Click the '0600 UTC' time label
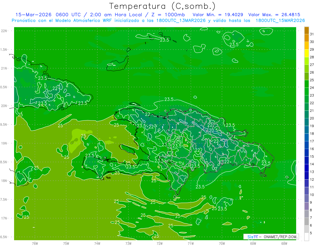This screenshot has width=319, height=247. 69,15
